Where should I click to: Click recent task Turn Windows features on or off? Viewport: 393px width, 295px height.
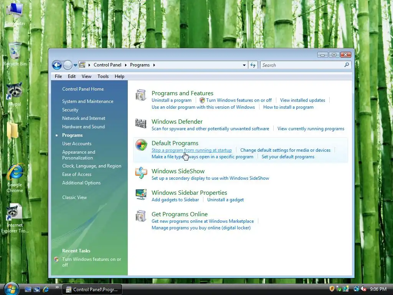coord(91,262)
